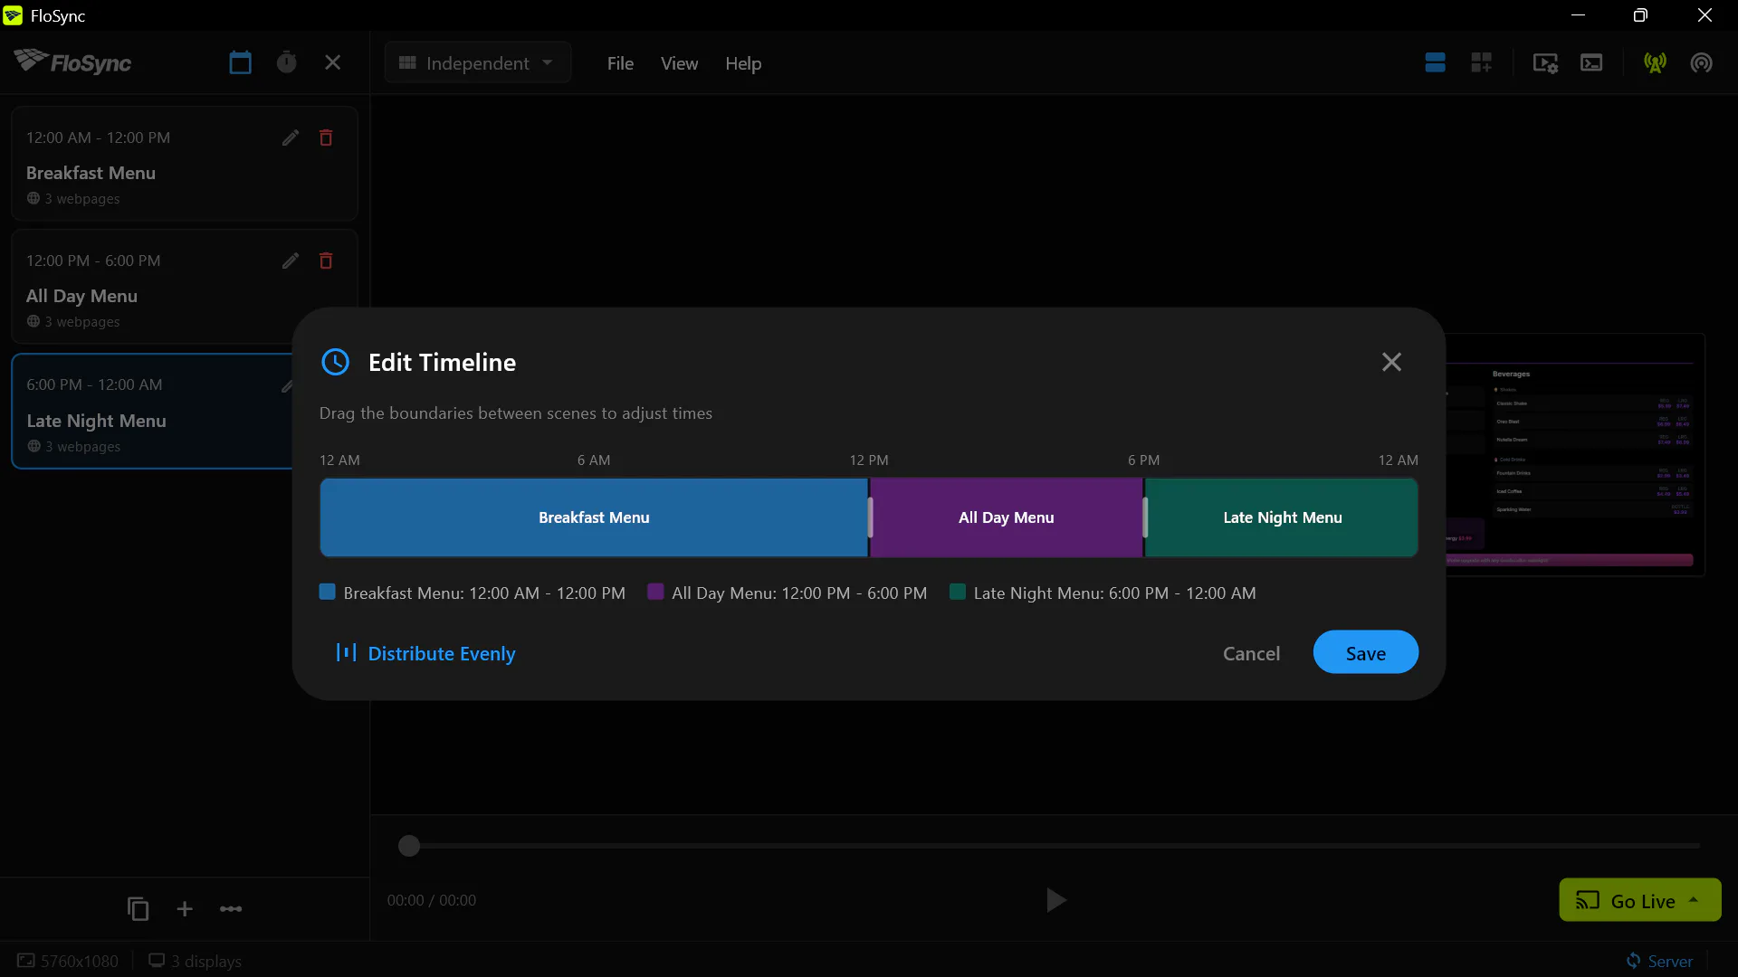Close the schedule sidebar panel
Viewport: 1738px width, 977px height.
click(332, 62)
